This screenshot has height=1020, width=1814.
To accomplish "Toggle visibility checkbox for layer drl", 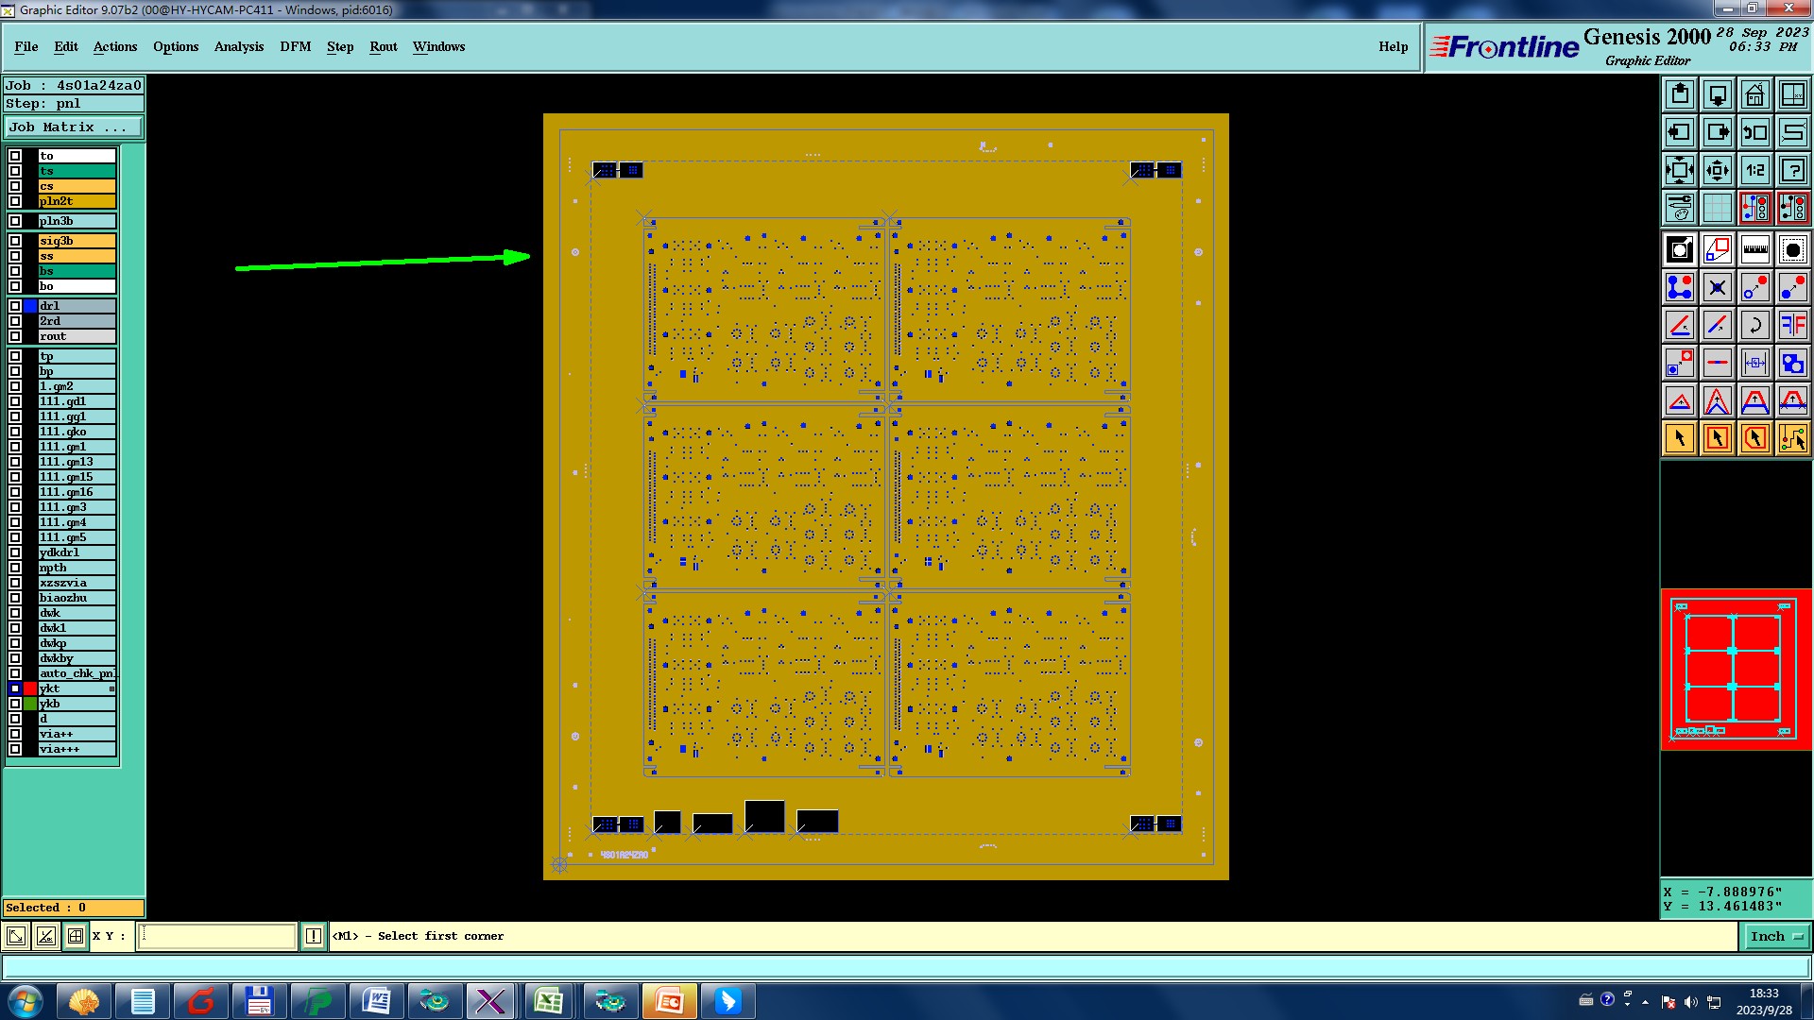I will click(x=15, y=306).
